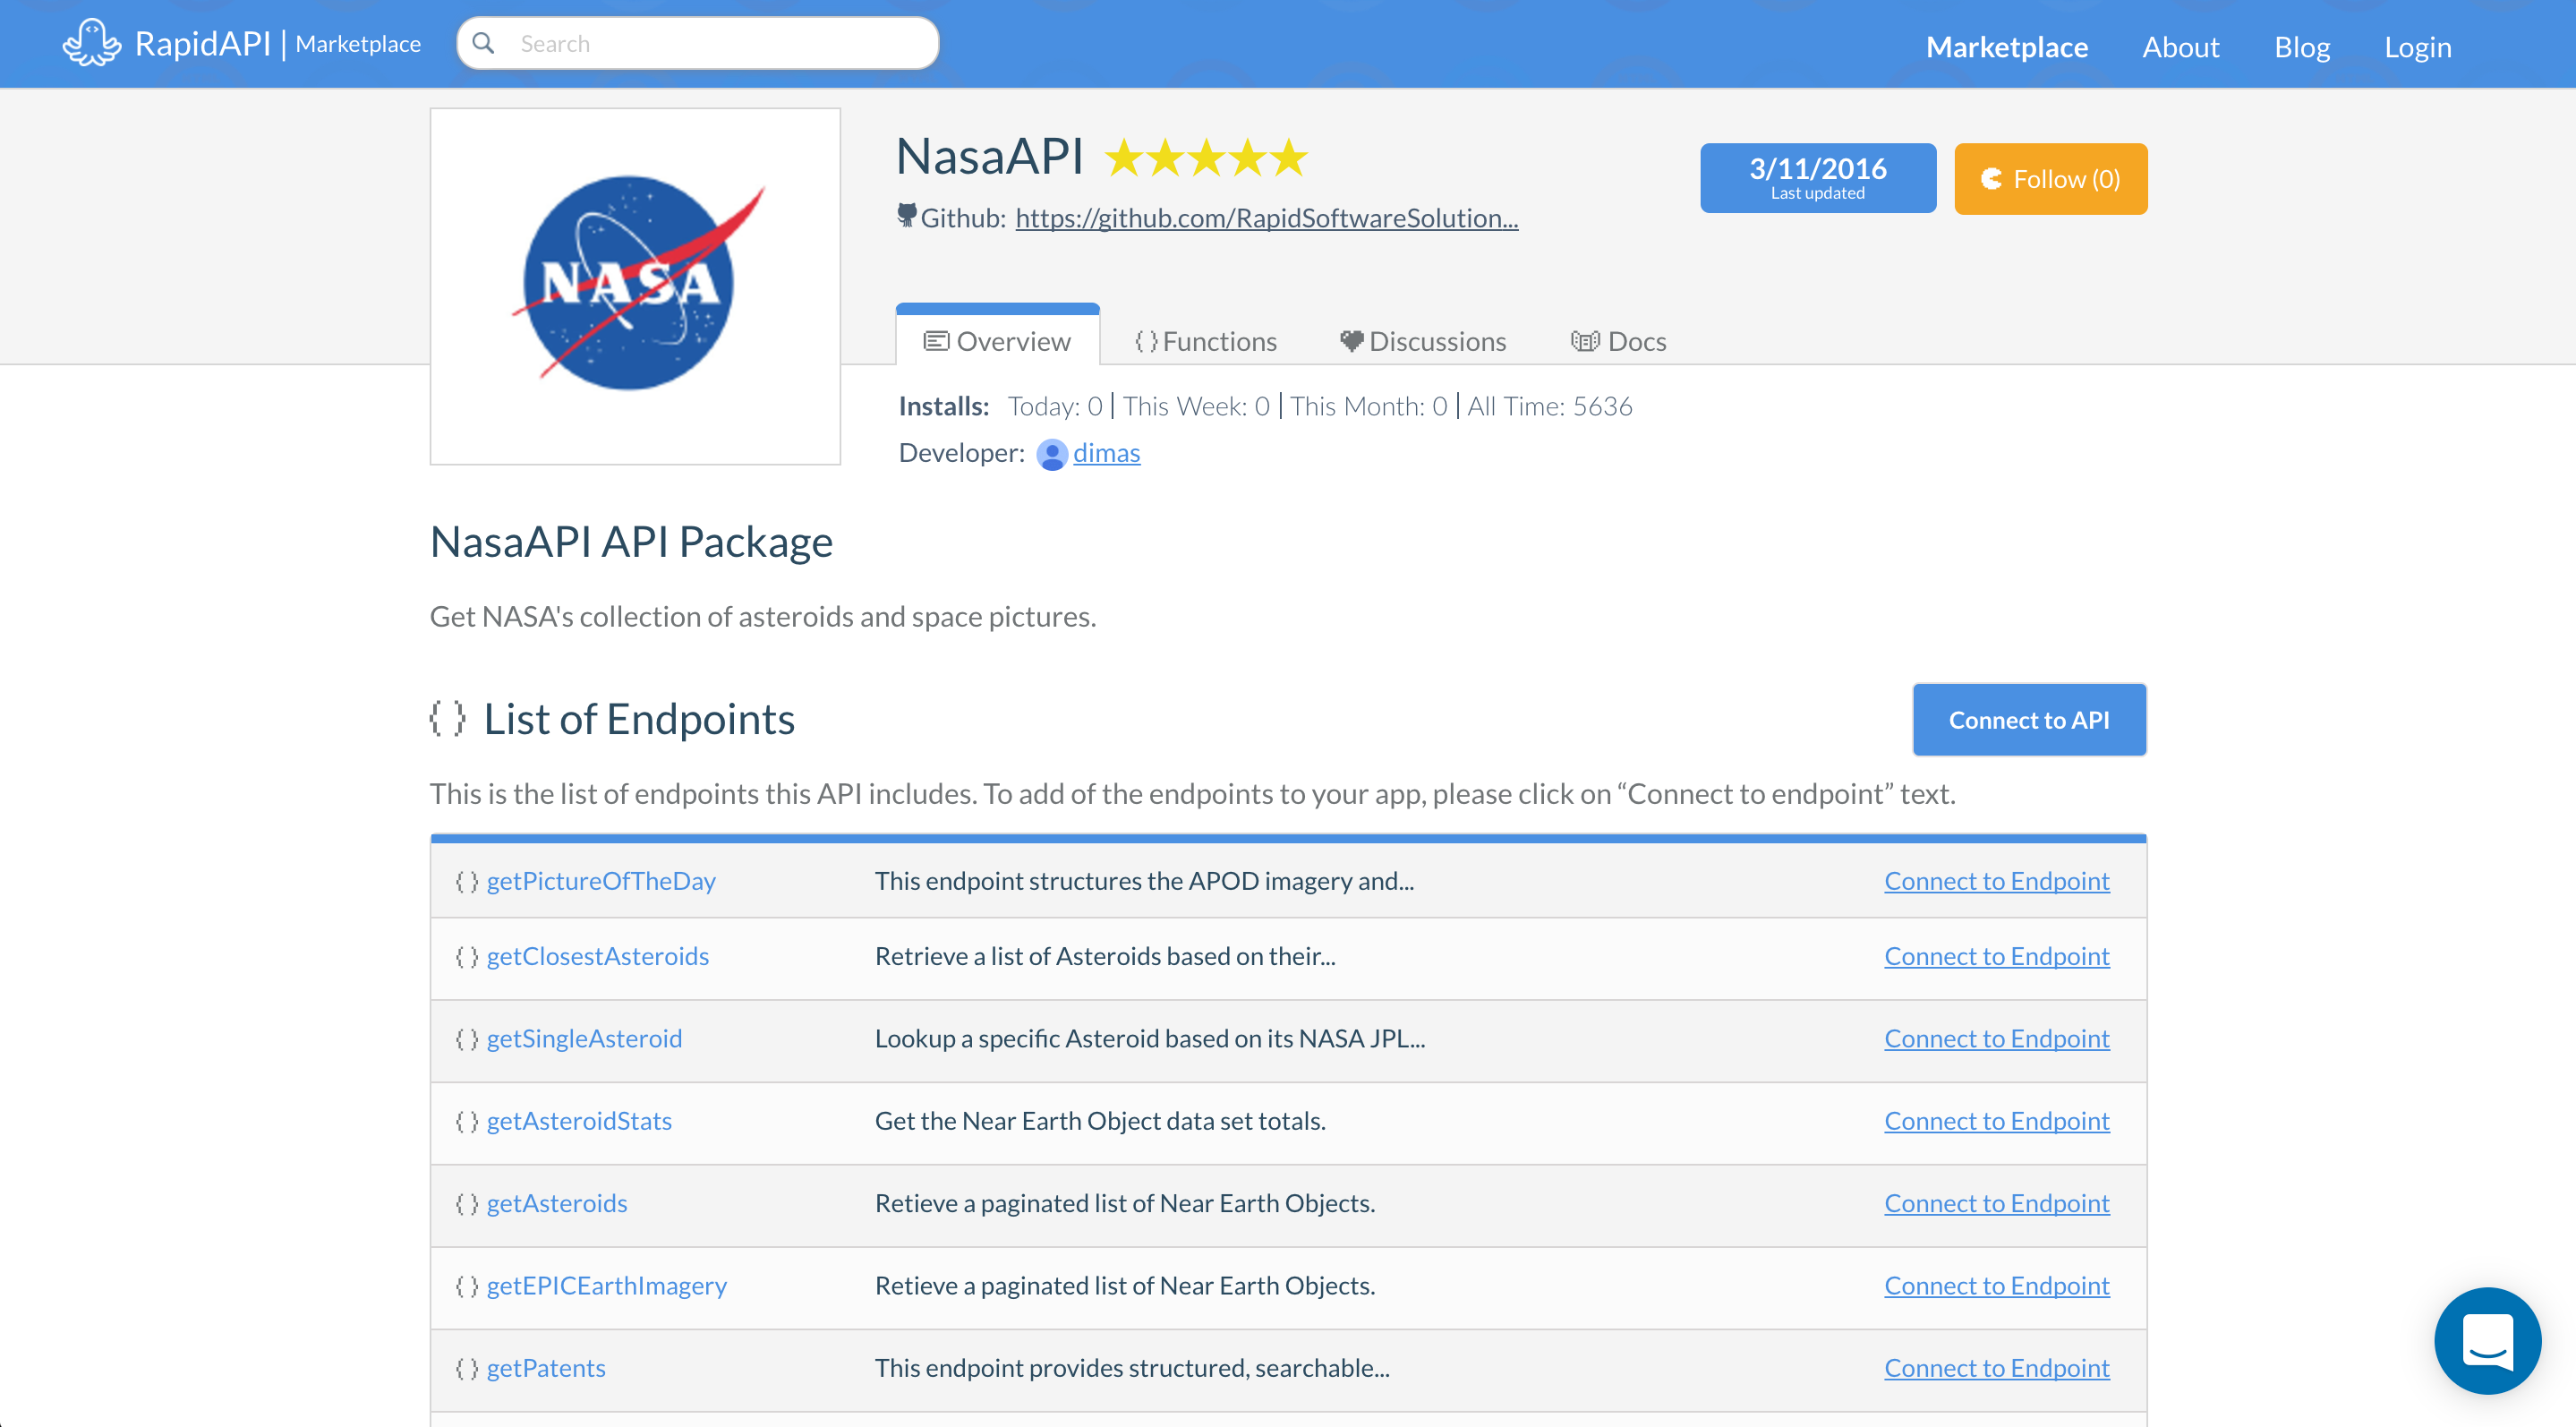Click the five-star rating icons
The width and height of the screenshot is (2576, 1427).
tap(1206, 158)
